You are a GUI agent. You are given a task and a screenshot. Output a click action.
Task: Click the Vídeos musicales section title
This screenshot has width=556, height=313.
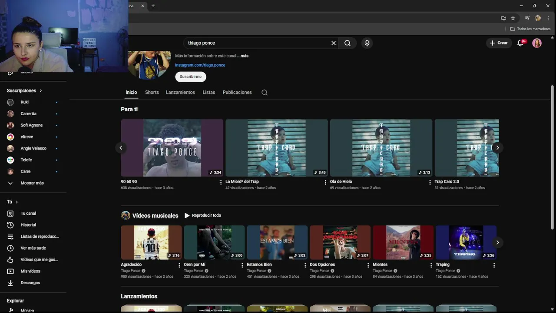tap(155, 216)
